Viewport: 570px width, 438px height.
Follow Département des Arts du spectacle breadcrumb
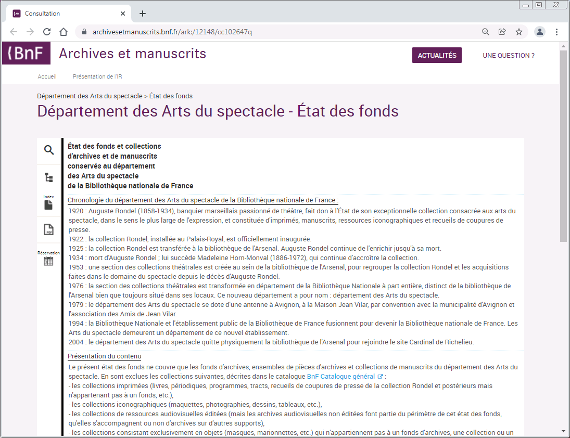tap(90, 96)
